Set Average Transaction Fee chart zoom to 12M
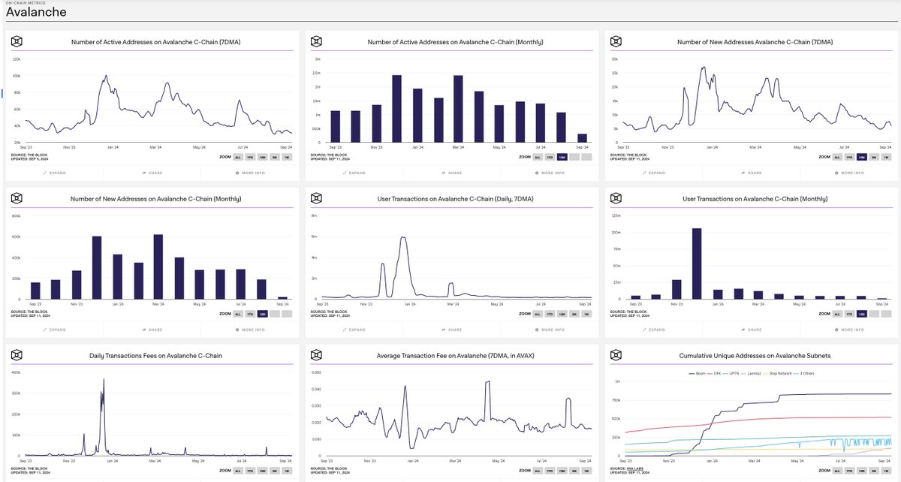901x482 pixels. 562,471
